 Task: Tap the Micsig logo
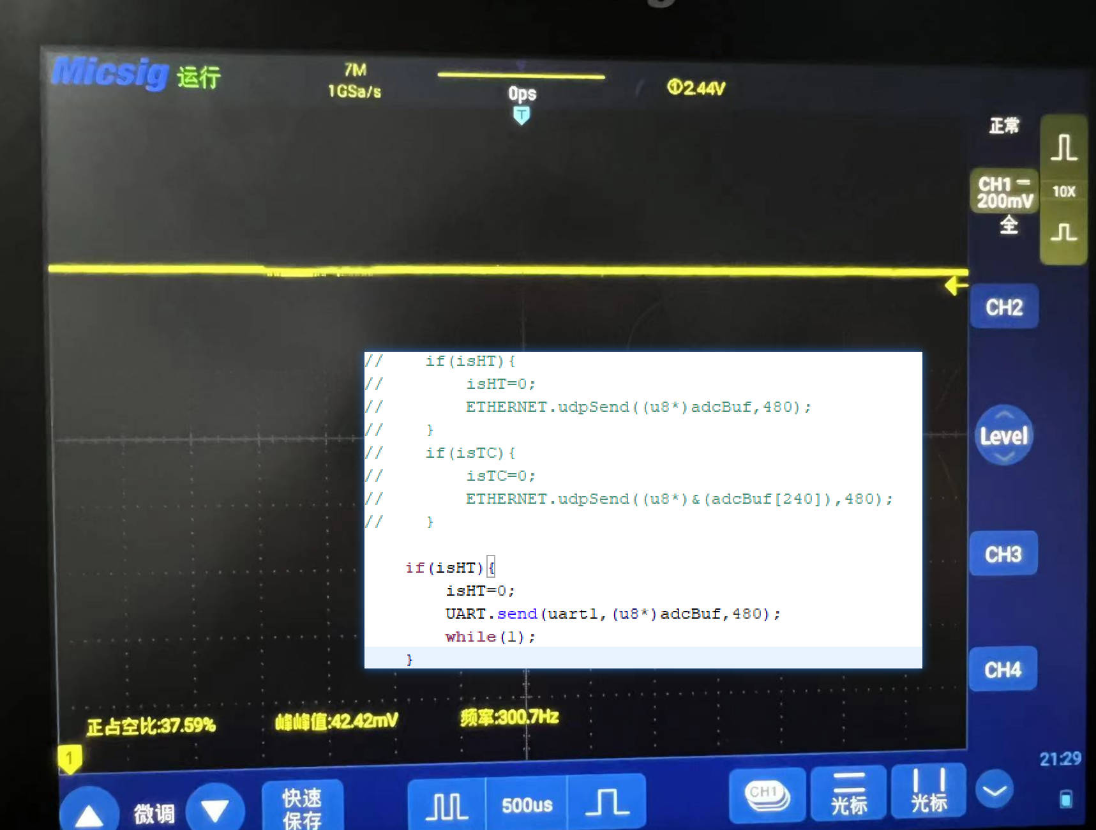click(110, 72)
